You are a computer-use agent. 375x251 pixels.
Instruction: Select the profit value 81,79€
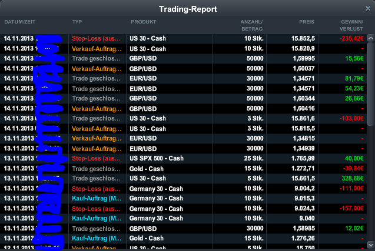point(354,78)
